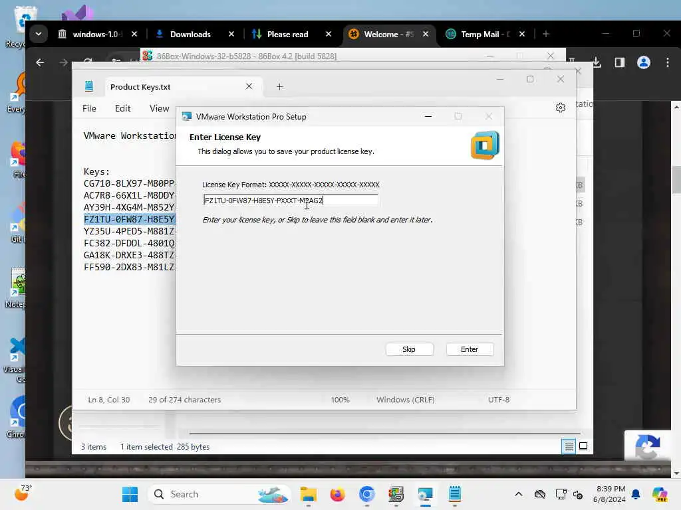Click the license key input field
The height and width of the screenshot is (510, 681).
click(291, 201)
